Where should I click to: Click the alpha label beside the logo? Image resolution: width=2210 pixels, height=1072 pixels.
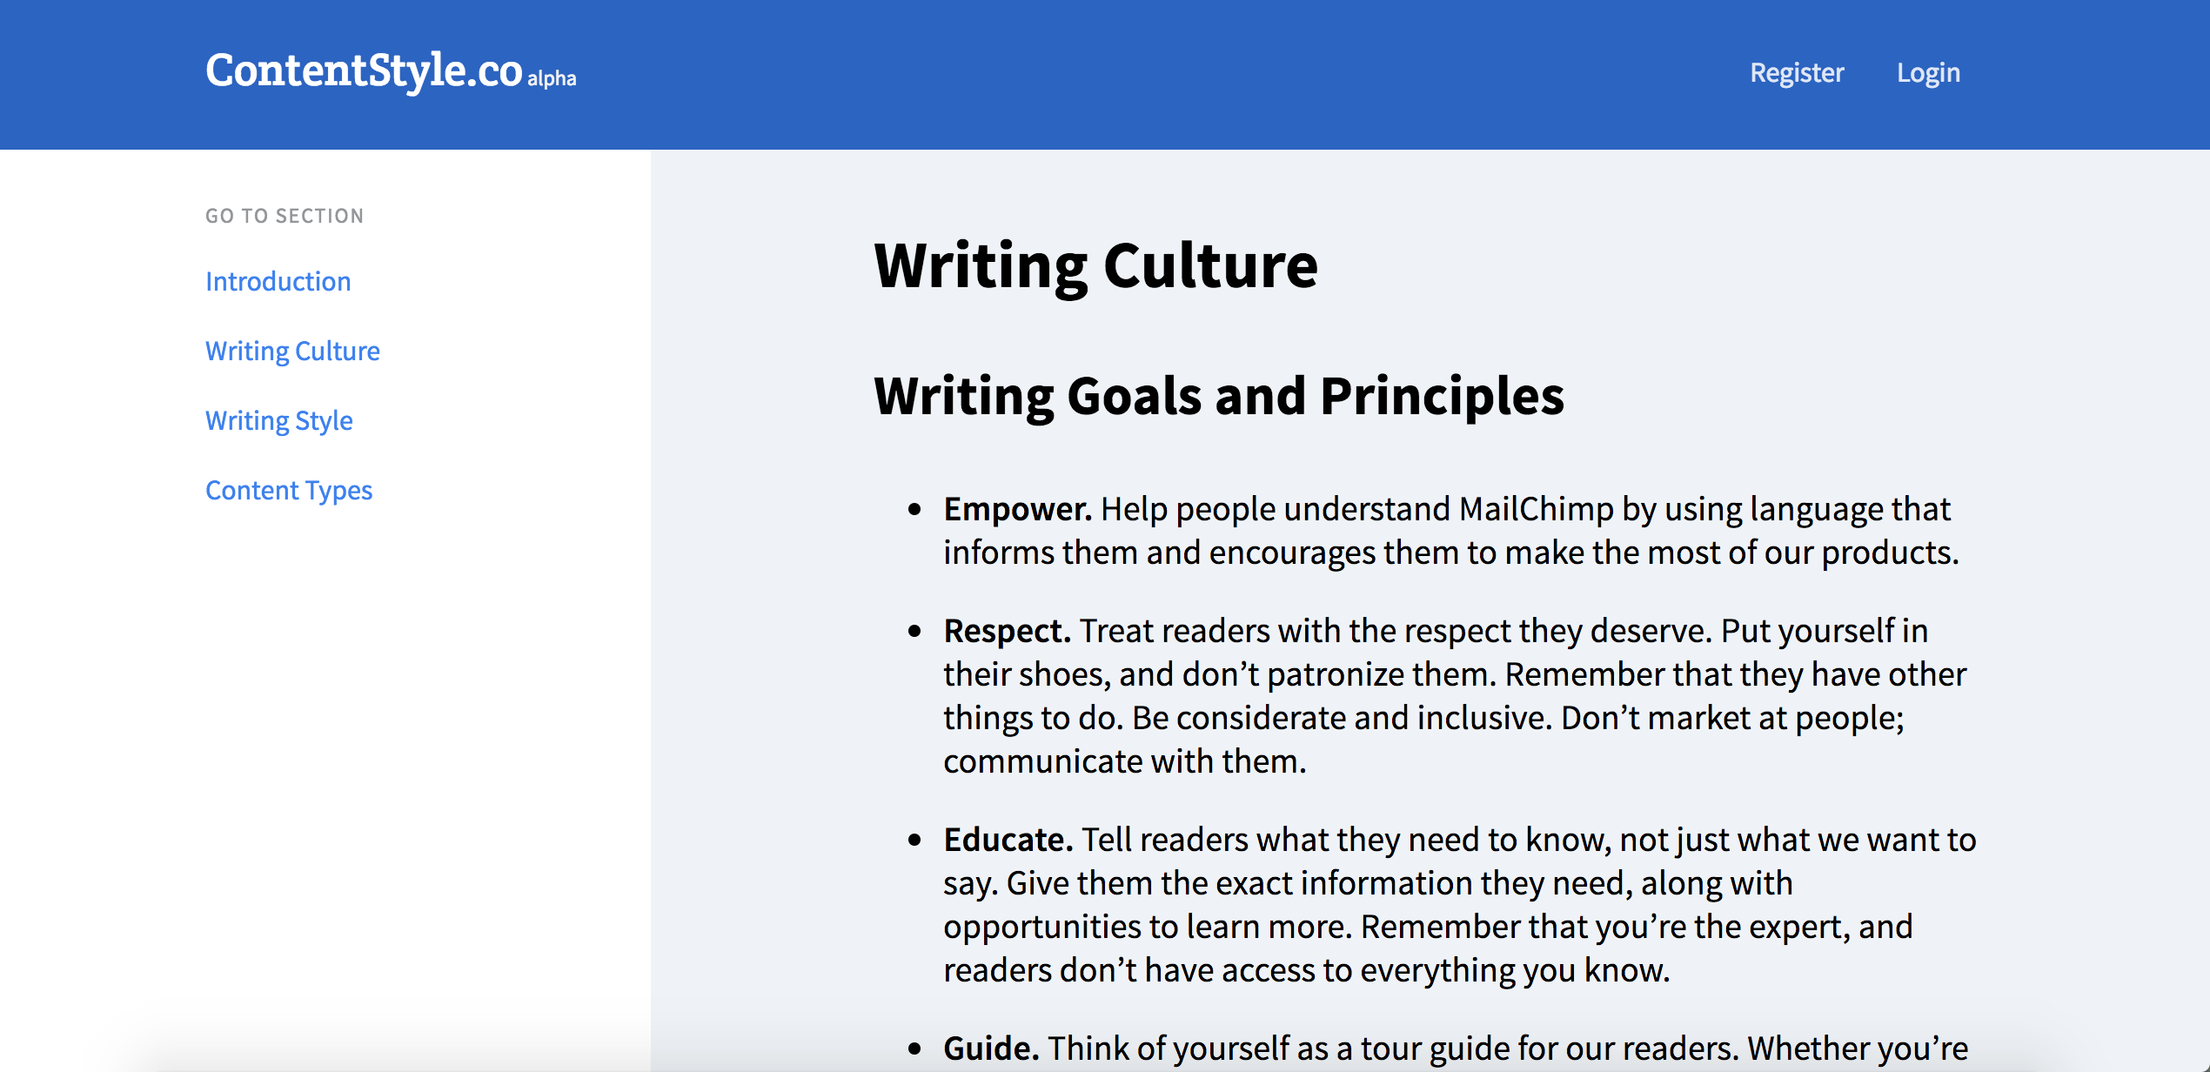point(552,78)
